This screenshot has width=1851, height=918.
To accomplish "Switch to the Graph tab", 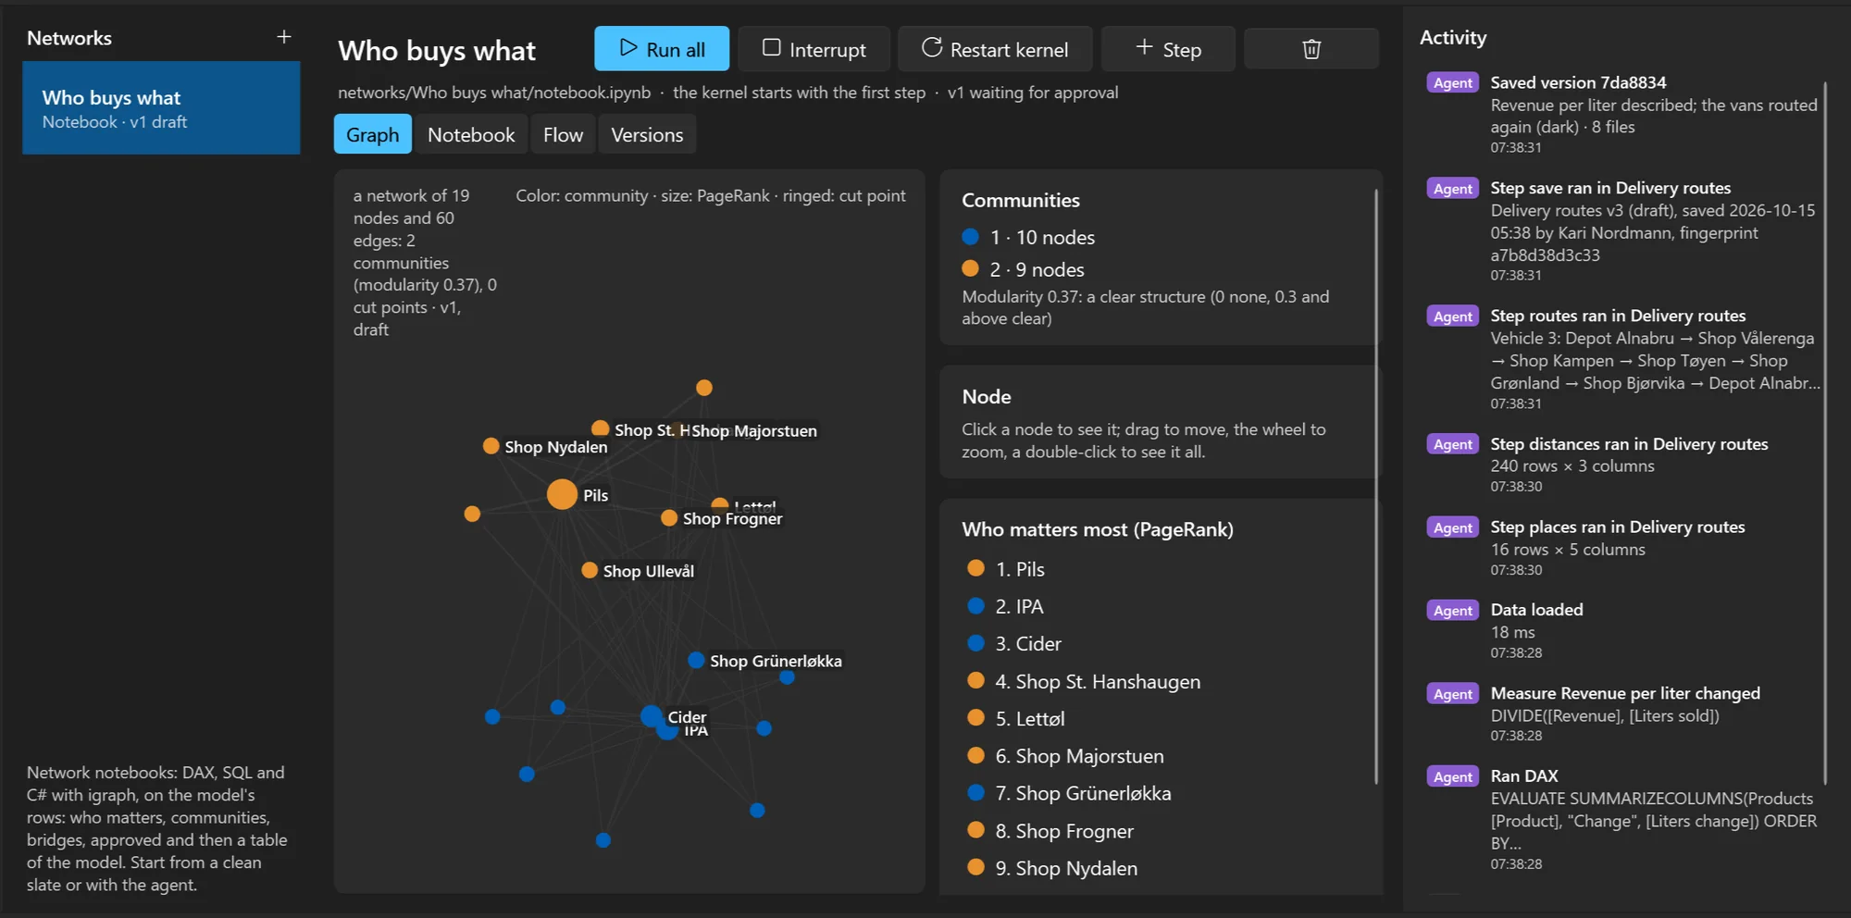I will (x=372, y=134).
